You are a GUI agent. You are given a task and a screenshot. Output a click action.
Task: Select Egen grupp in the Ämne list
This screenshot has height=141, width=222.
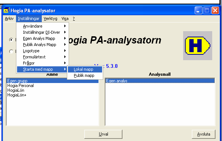[53, 81]
